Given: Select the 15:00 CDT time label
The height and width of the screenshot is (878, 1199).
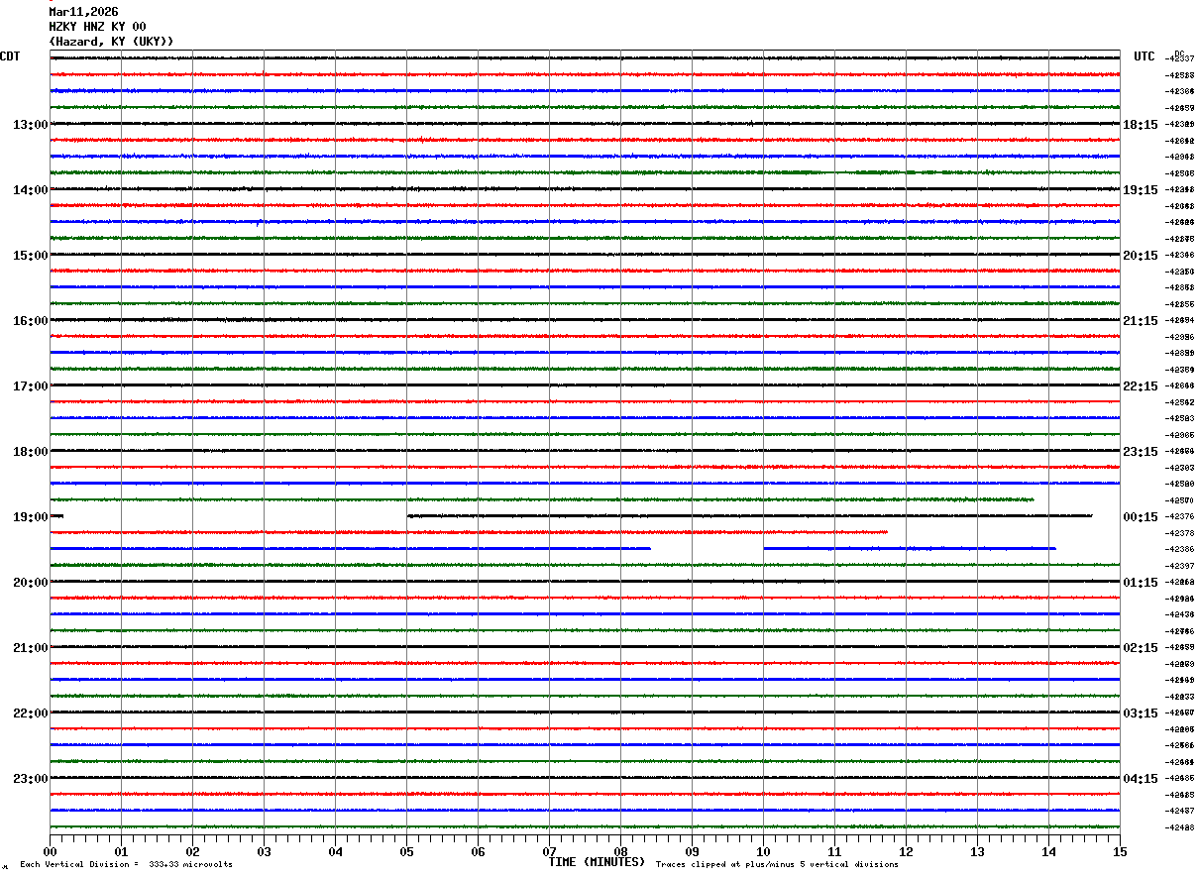Looking at the screenshot, I should coord(30,256).
